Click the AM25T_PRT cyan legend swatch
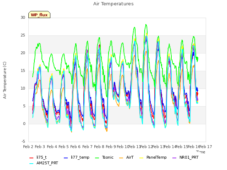 [32, 164]
